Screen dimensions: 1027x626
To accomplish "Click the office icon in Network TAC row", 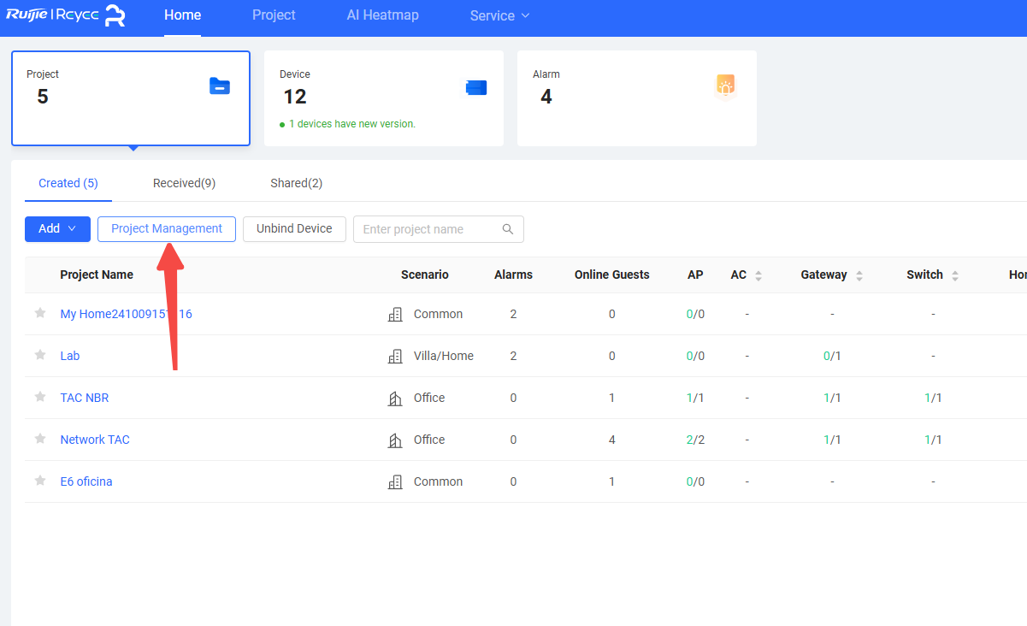I will pyautogui.click(x=395, y=440).
